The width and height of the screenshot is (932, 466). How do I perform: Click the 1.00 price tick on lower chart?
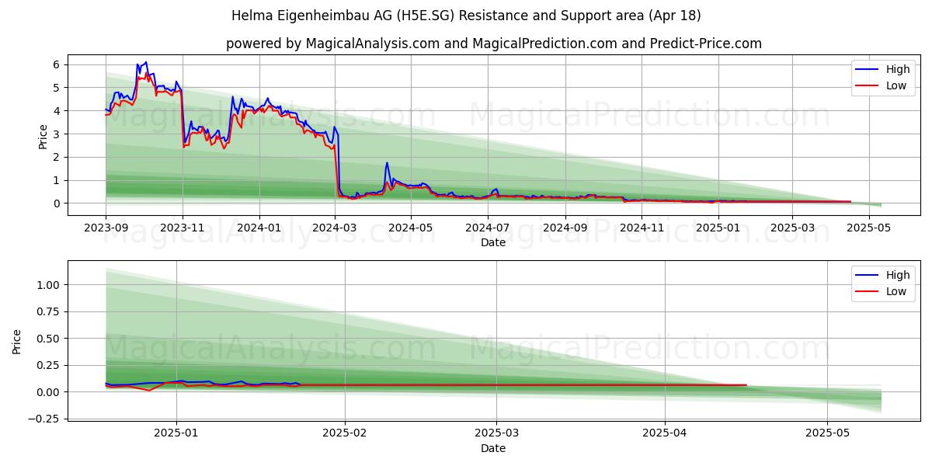pyautogui.click(x=49, y=285)
